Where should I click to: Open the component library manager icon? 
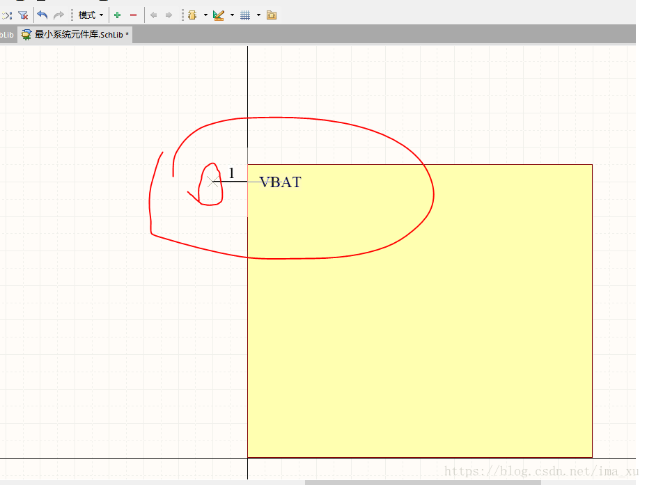pos(272,15)
